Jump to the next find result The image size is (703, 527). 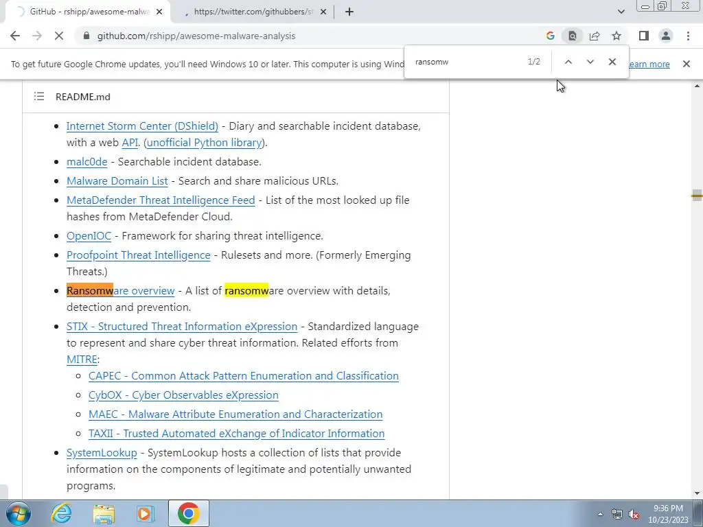point(590,62)
